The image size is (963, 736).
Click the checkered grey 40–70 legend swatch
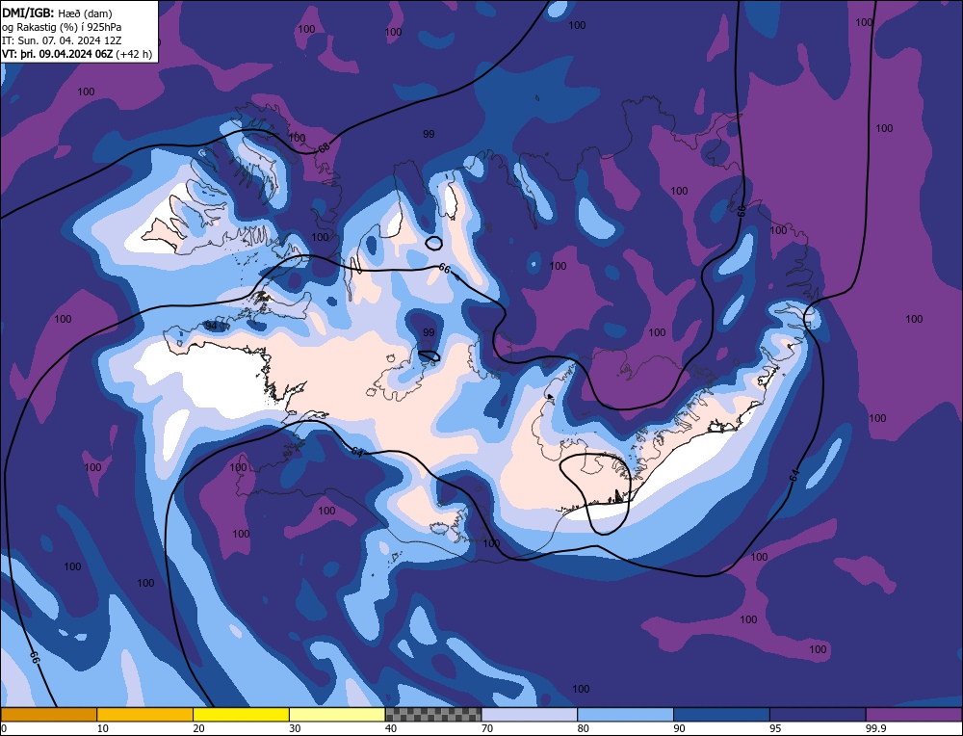tap(433, 714)
